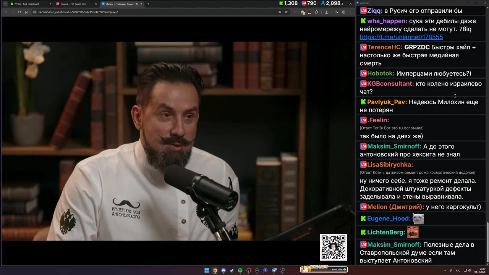Image resolution: width=489 pixels, height=275 pixels.
Task: Open OBS Studio from the taskbar
Action: [x=249, y=270]
